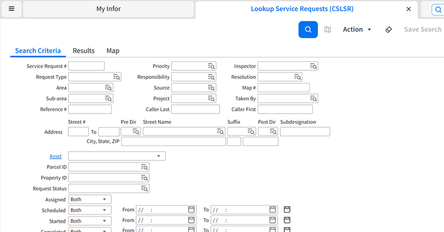
Task: Click the eraser clear-form icon
Action: tap(388, 29)
